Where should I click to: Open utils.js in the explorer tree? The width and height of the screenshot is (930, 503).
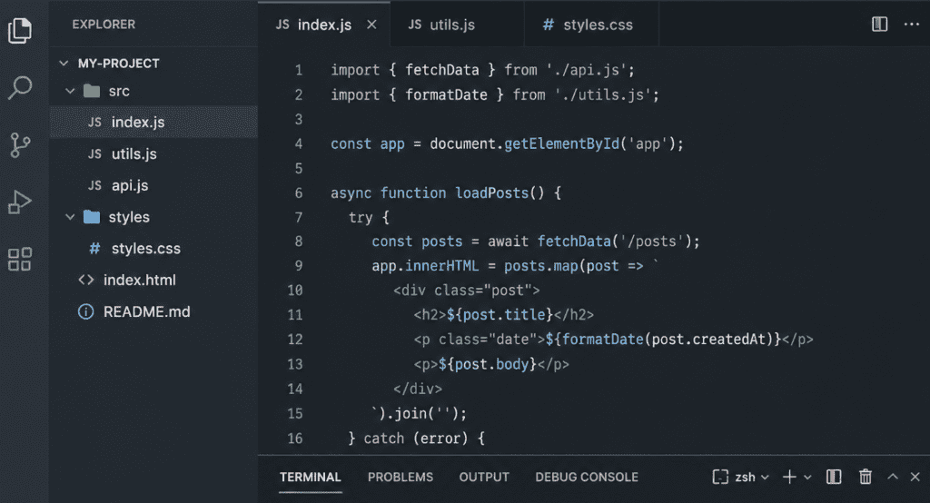(153, 153)
